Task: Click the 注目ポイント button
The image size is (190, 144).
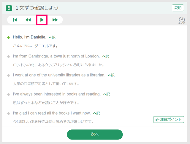Action: (x=169, y=120)
